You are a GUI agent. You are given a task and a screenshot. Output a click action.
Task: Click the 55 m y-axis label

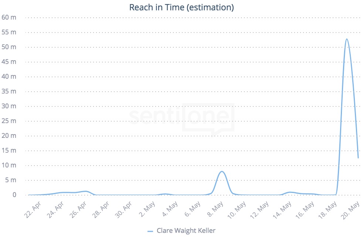9,32
